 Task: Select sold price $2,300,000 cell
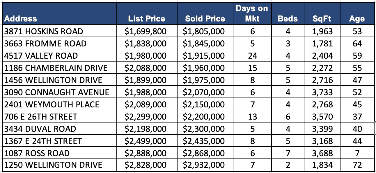[x=204, y=129]
